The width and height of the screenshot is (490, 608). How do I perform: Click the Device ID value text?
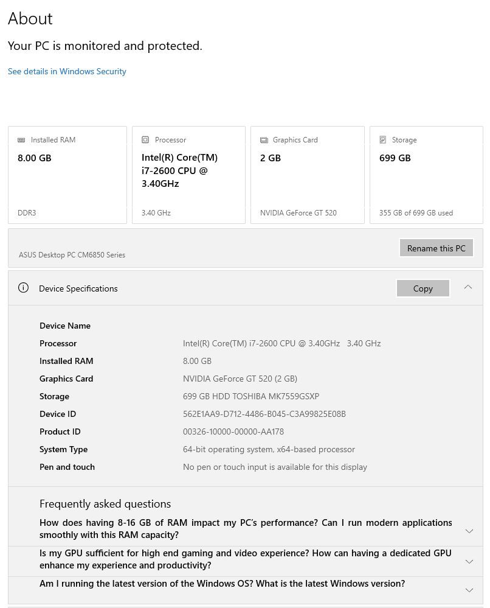(x=264, y=414)
